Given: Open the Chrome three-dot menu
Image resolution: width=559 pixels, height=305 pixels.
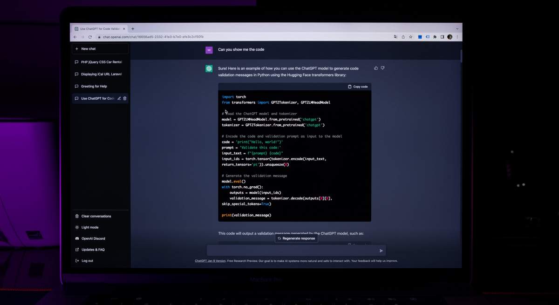Looking at the screenshot, I should (x=457, y=37).
